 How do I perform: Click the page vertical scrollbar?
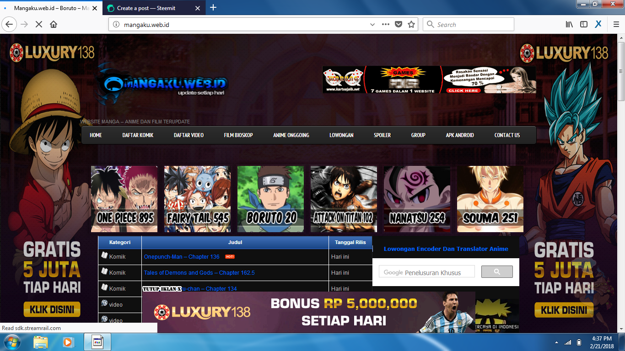[x=621, y=71]
